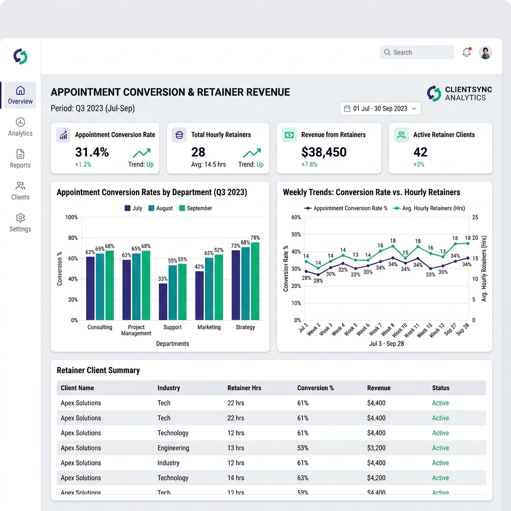Toggle the August series in bar legend

pos(160,208)
